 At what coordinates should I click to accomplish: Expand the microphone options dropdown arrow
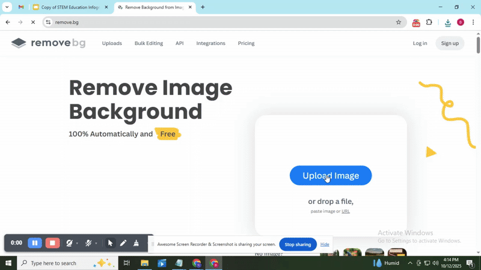tap(96, 244)
